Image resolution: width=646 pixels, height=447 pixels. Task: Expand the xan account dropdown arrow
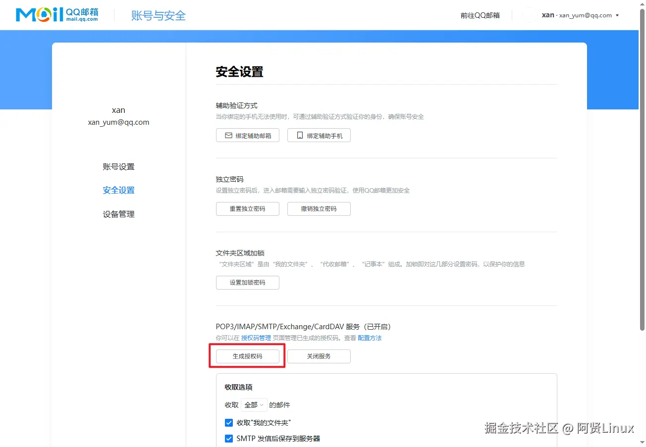coord(617,15)
